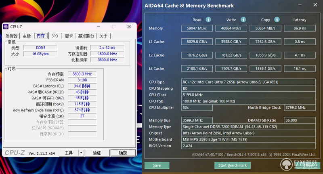Viewport: 323px width, 174px height.
Task: Click the 1800.0 MHz memory controller value
Action: coord(107,54)
